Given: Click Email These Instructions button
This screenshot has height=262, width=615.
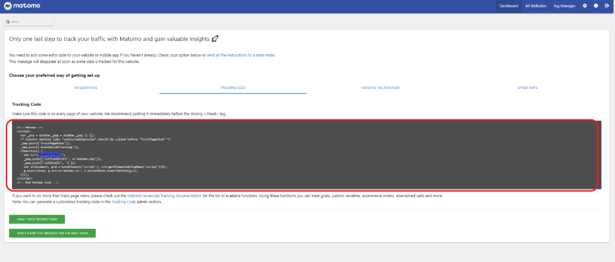Looking at the screenshot, I should [37, 219].
